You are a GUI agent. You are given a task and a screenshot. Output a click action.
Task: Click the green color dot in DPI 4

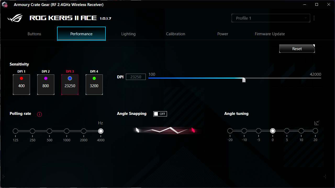point(94,78)
